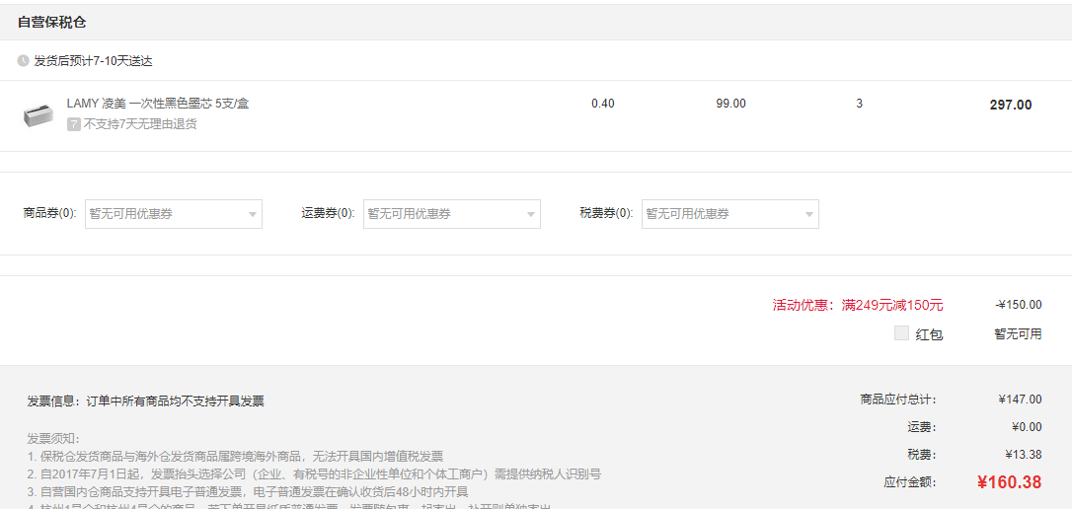The height and width of the screenshot is (509, 1072).
Task: Click the quantity value 3
Action: click(860, 104)
